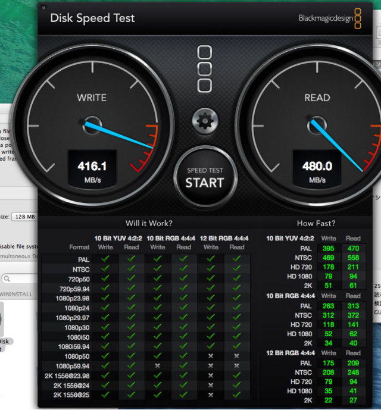
Task: Close the Disk Speed Test window
Action: tap(43, 8)
